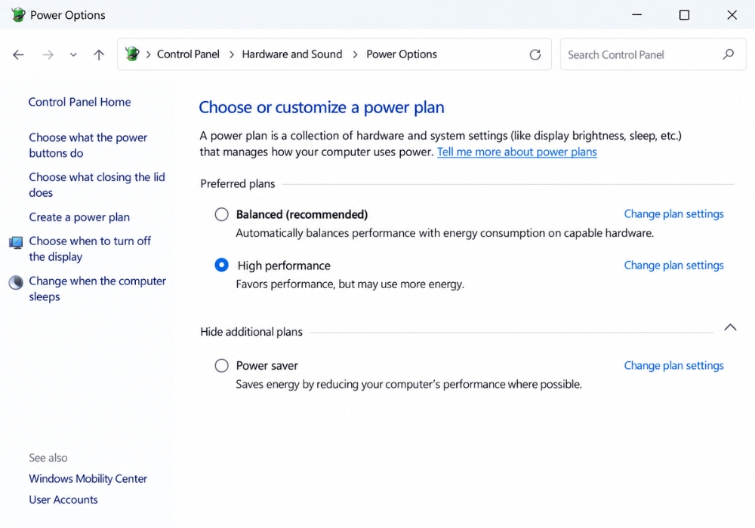This screenshot has width=755, height=528.
Task: Open Choose what closing the lid does
Action: (x=97, y=185)
